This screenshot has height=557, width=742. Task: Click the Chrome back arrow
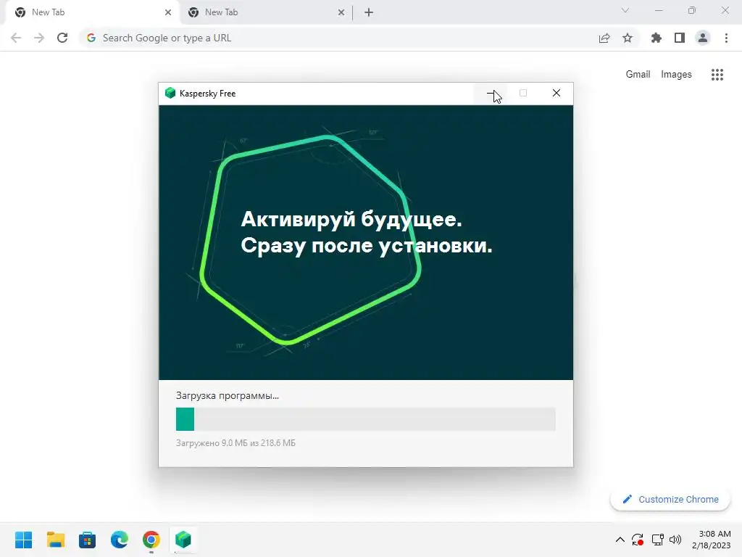tap(16, 38)
